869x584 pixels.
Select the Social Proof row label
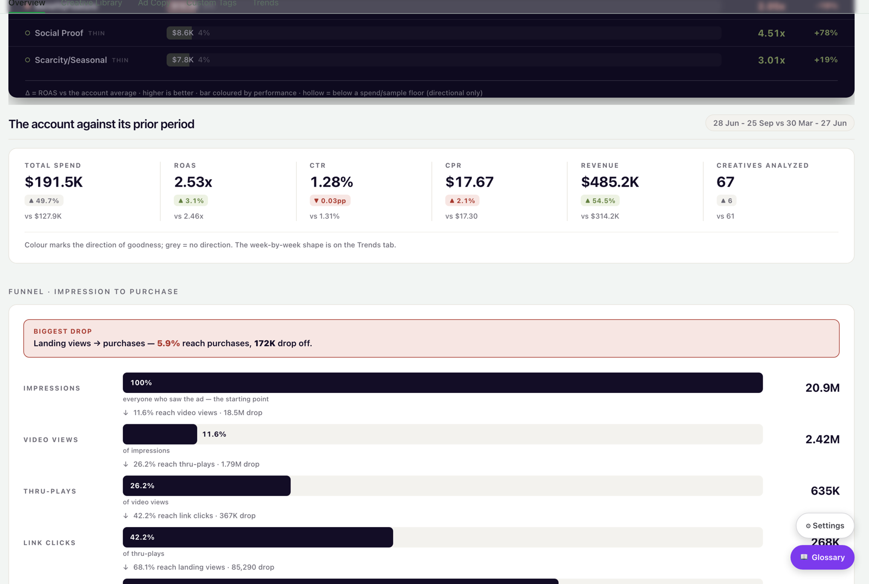coord(59,33)
